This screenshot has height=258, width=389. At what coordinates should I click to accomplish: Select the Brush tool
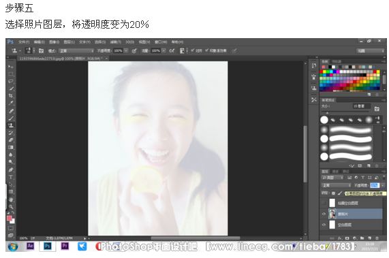coord(11,118)
